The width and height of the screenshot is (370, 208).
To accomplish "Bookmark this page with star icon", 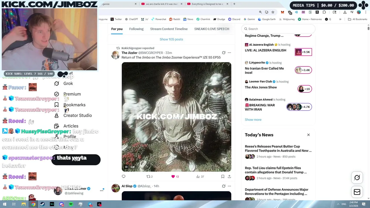I will [273, 12].
